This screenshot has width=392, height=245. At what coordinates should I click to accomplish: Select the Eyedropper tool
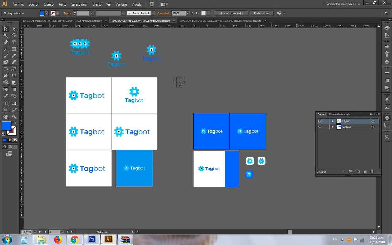coord(6,96)
